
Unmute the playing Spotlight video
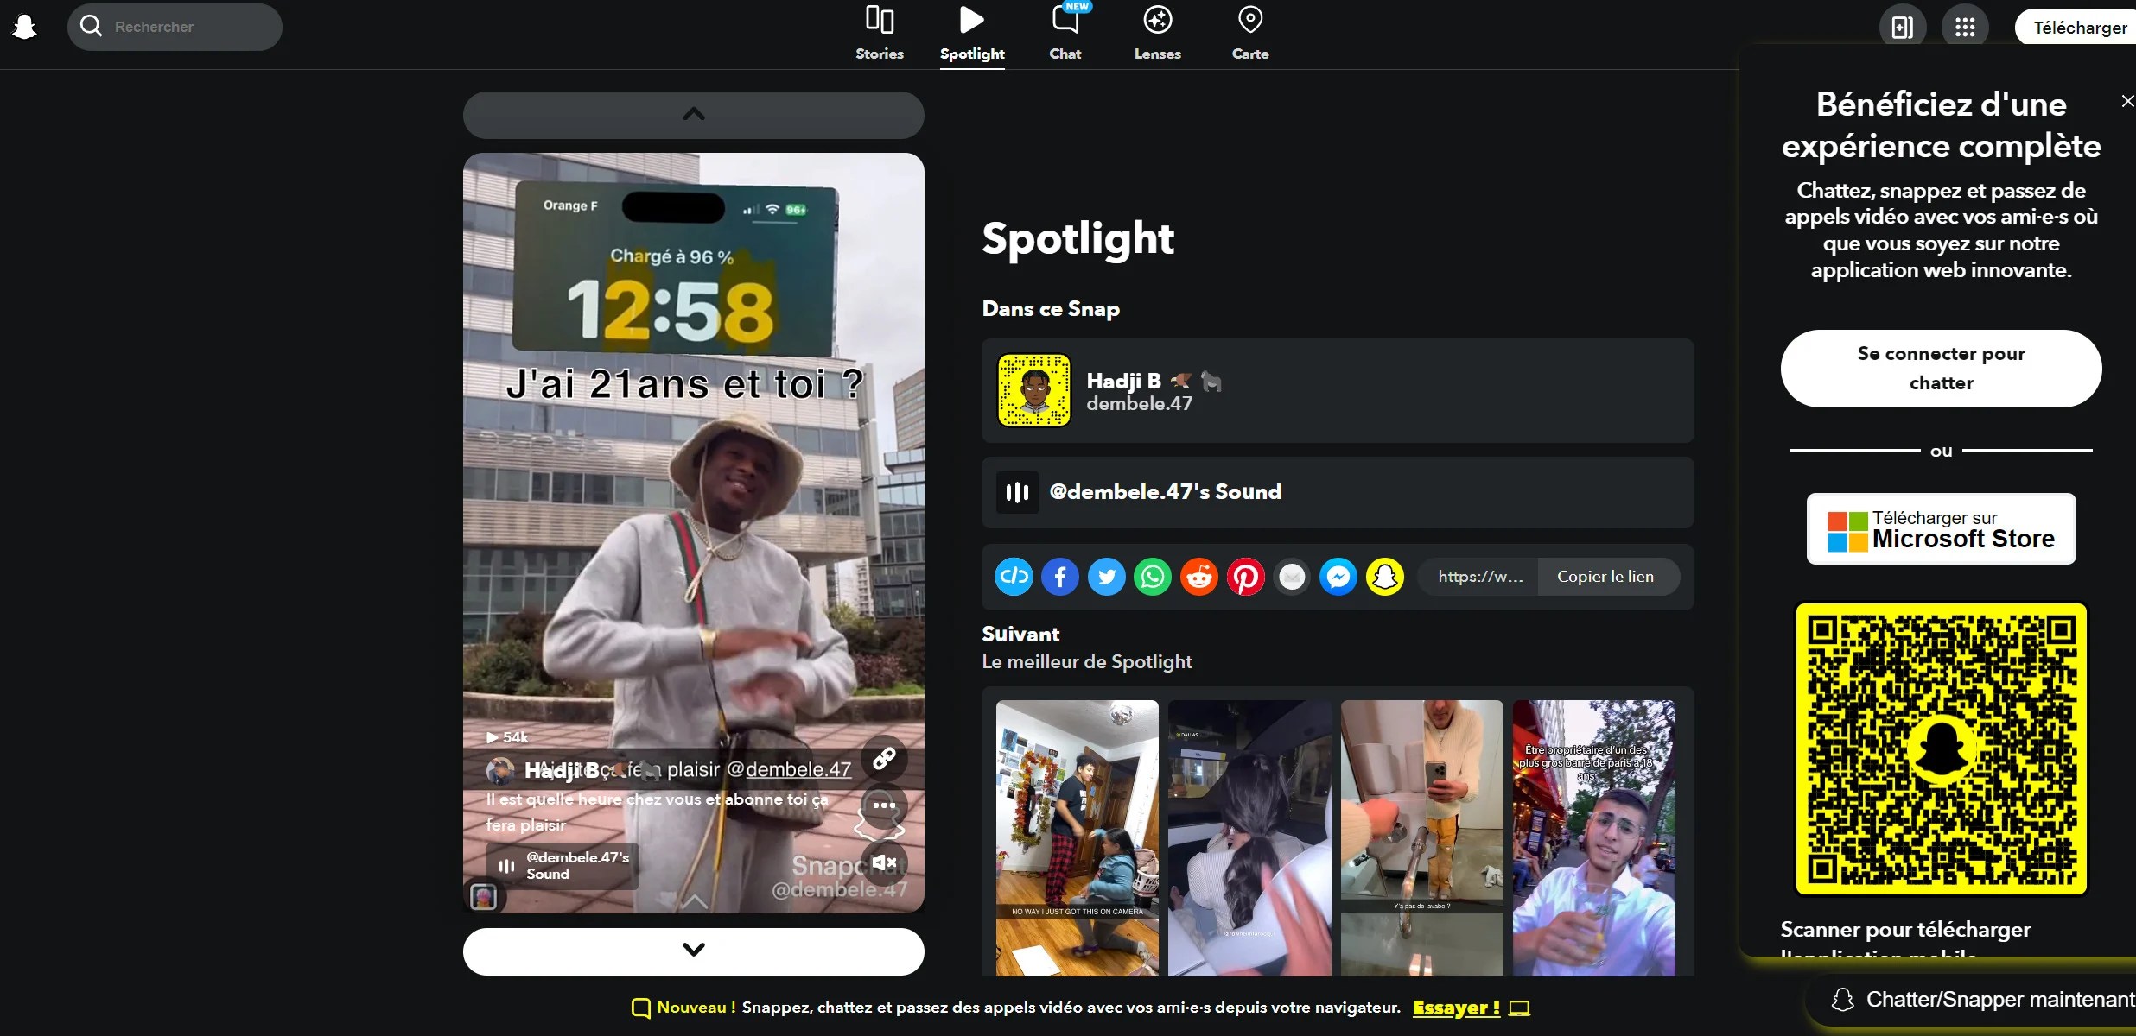pyautogui.click(x=884, y=862)
